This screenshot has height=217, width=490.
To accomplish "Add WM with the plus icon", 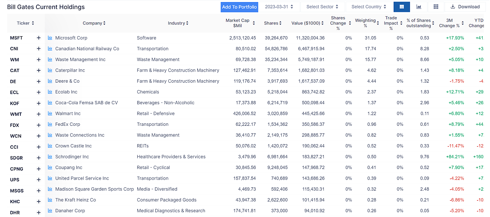I will [x=39, y=59].
